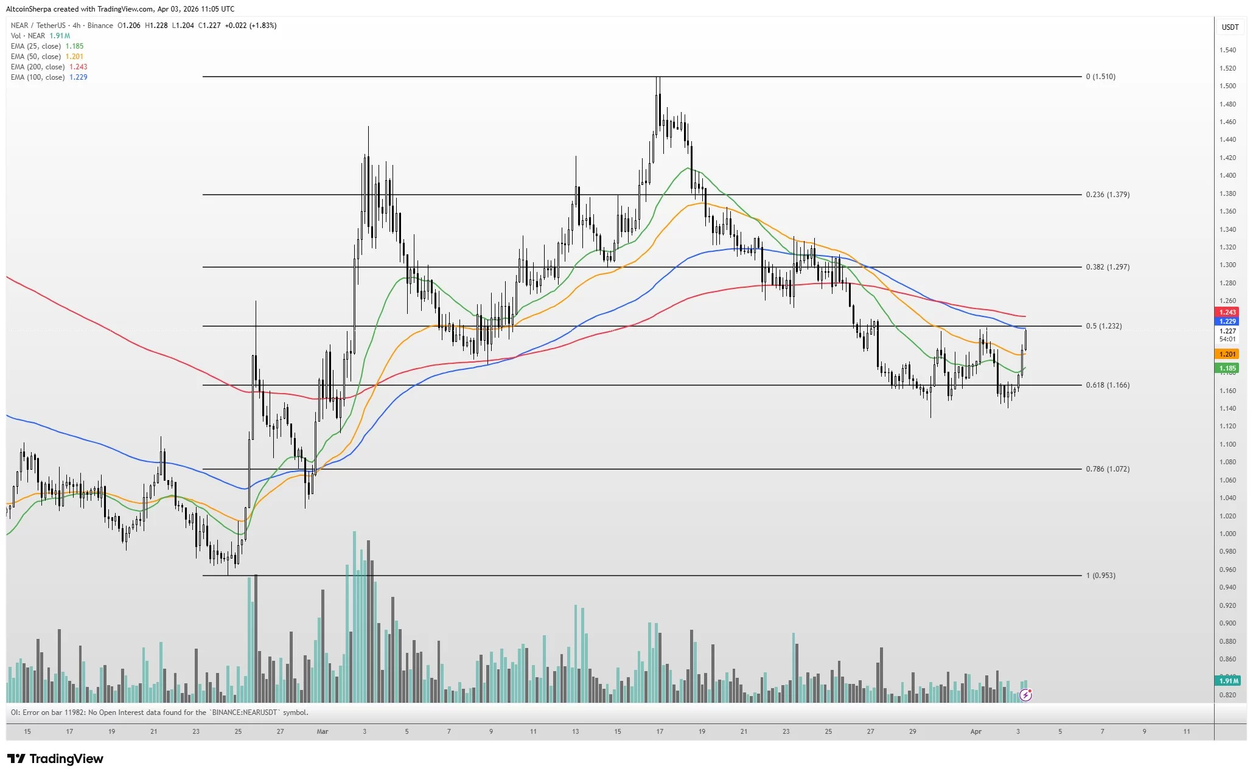1253x777 pixels.
Task: Open the USDT currency selector
Action: click(1230, 27)
